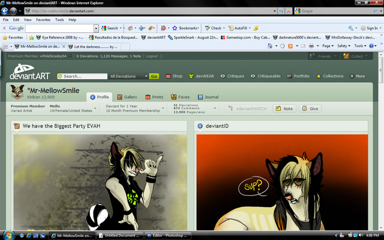
Task: Open the File menu
Action: coord(5,20)
